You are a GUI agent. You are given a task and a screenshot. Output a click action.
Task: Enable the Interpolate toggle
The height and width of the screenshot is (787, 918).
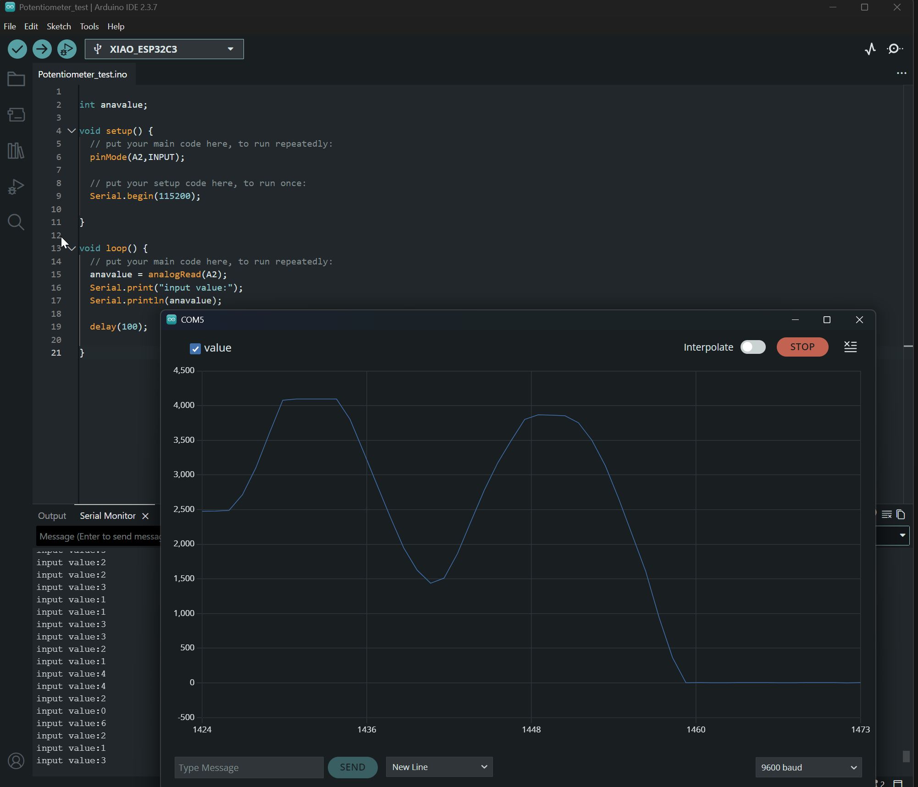point(753,347)
